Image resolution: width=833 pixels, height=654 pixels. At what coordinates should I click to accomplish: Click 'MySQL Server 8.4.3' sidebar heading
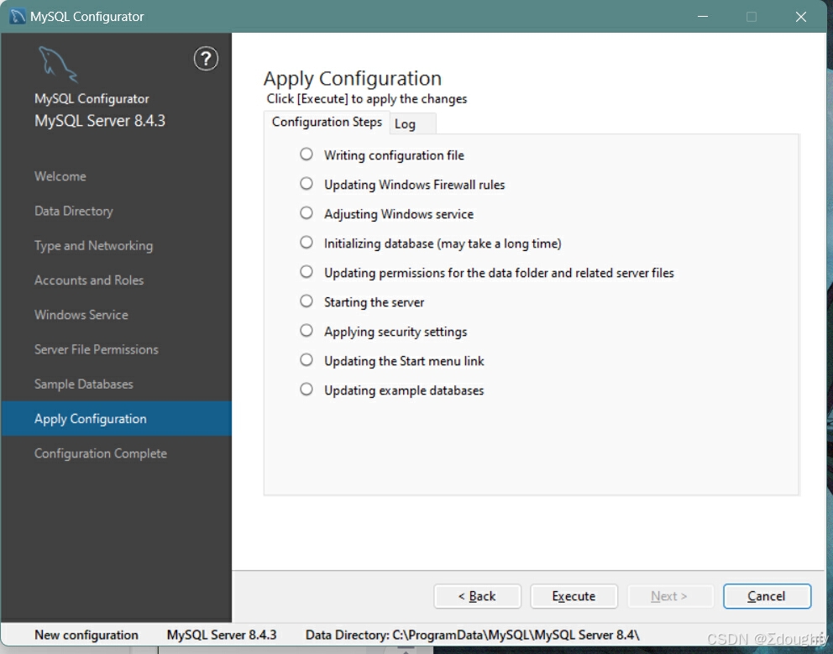coord(100,121)
